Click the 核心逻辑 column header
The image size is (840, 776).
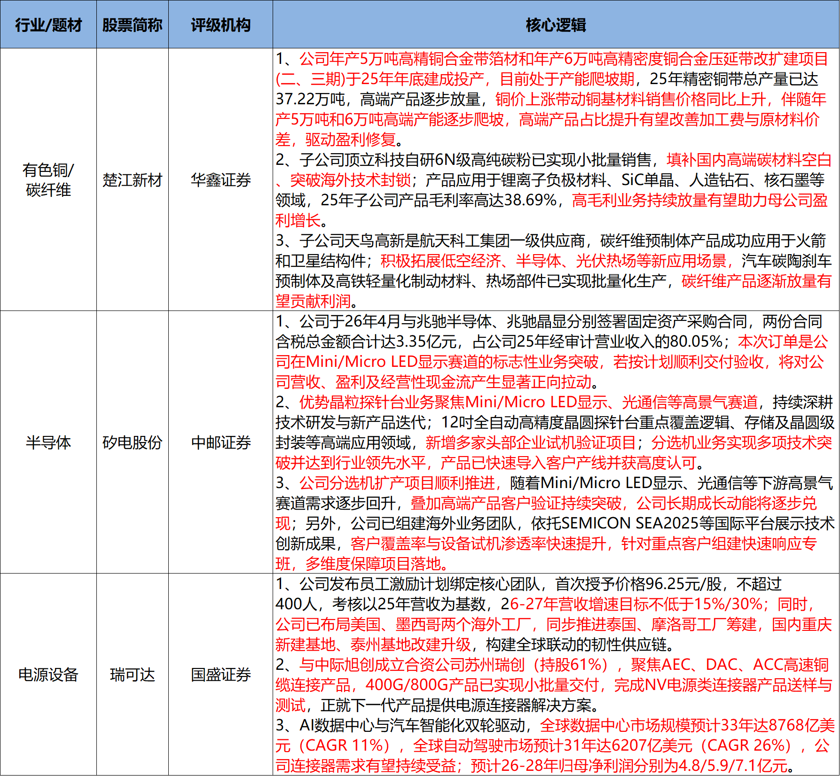pyautogui.click(x=556, y=24)
